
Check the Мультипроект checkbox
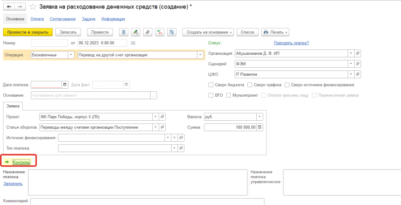229,95
